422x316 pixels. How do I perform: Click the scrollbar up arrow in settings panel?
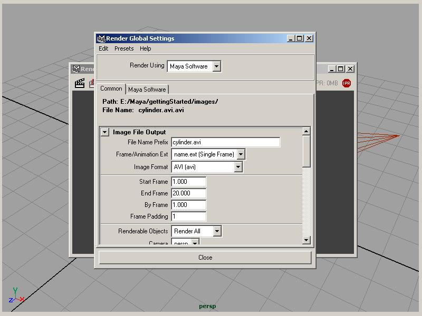[306, 131]
